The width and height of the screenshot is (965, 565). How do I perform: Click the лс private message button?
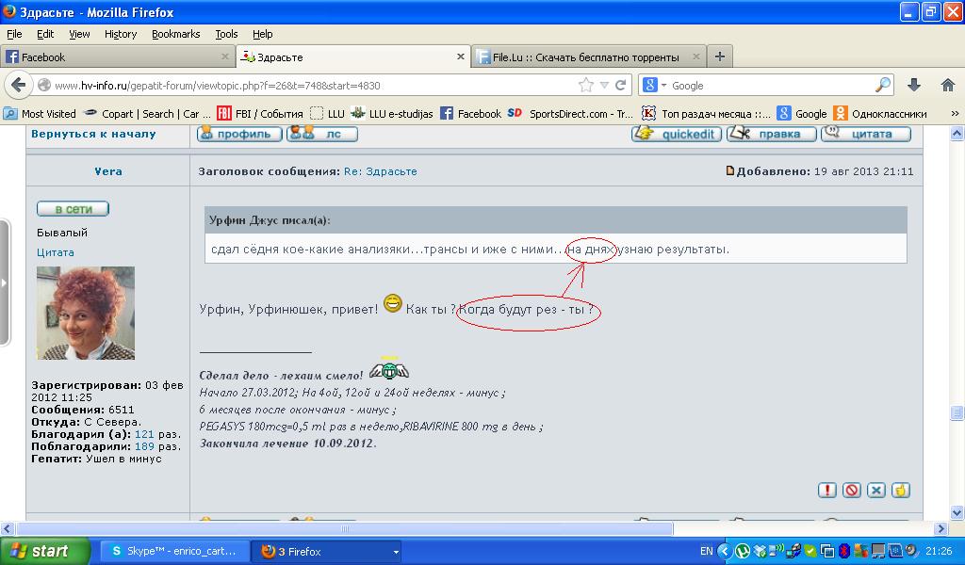(x=322, y=134)
